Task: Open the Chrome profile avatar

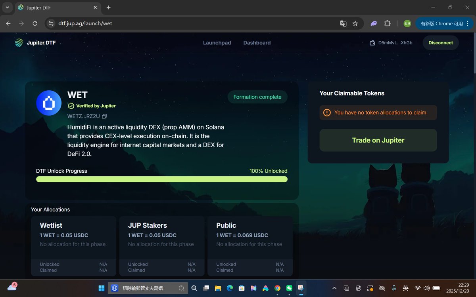Action: click(x=407, y=23)
